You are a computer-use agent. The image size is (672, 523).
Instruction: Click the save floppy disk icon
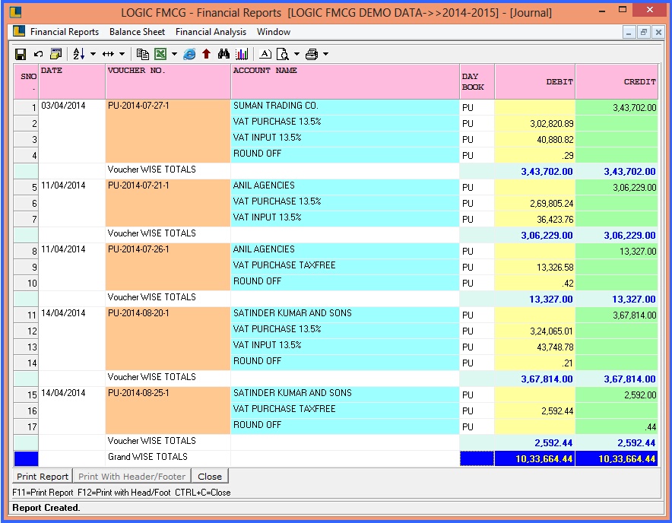(20, 54)
